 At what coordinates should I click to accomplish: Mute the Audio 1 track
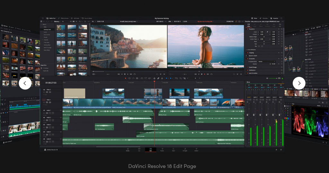pyautogui.click(x=53, y=113)
